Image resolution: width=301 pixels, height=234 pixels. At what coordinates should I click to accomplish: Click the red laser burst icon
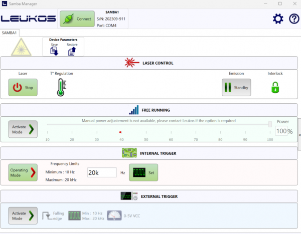[131, 63]
